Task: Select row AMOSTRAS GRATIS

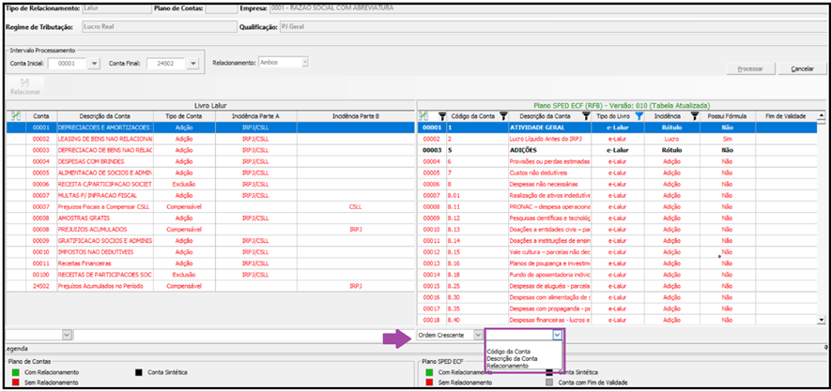Action: click(210, 218)
